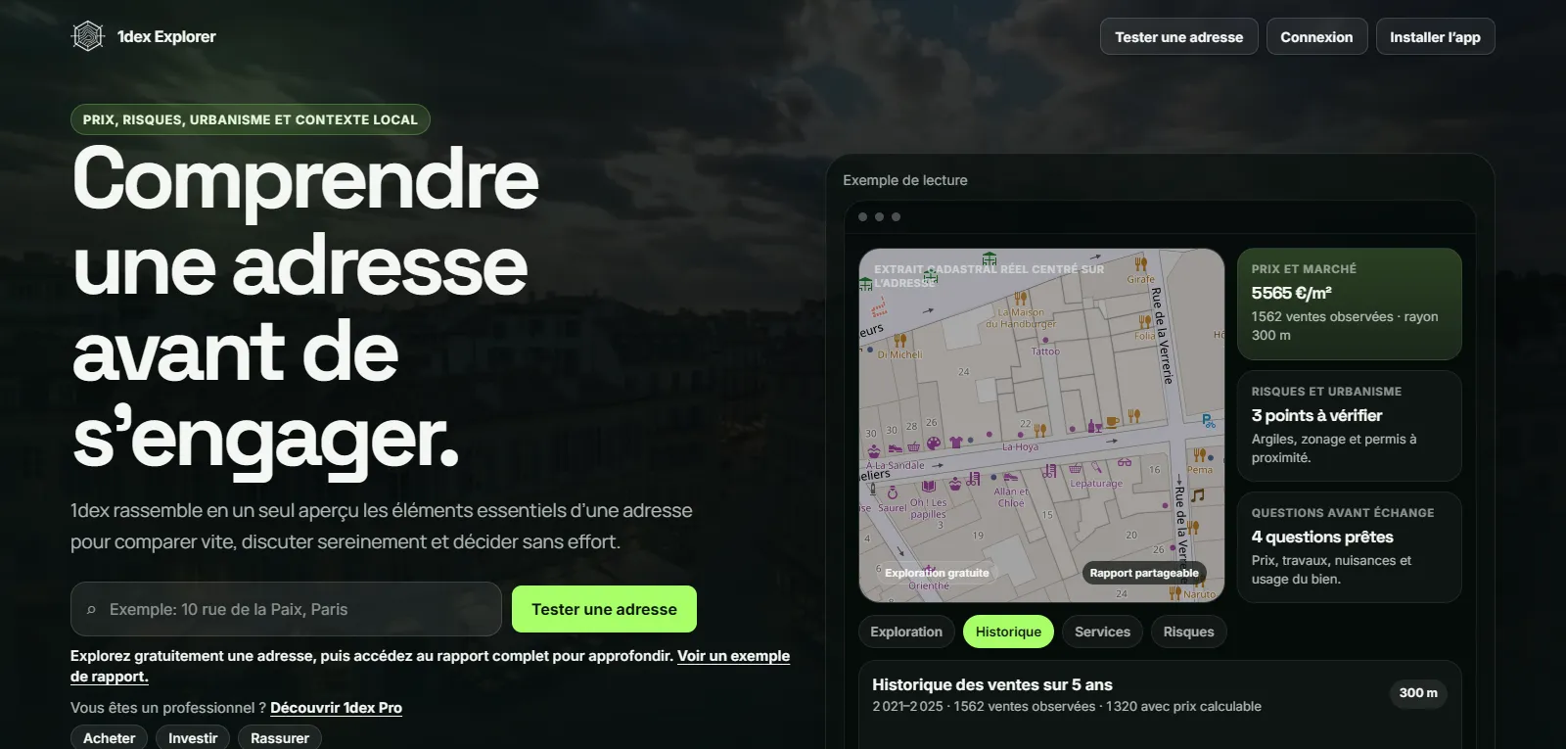Viewport: 1566px width, 749px height.
Task: Click the Historique des ventes sur 5 ans heading
Action: click(x=991, y=684)
